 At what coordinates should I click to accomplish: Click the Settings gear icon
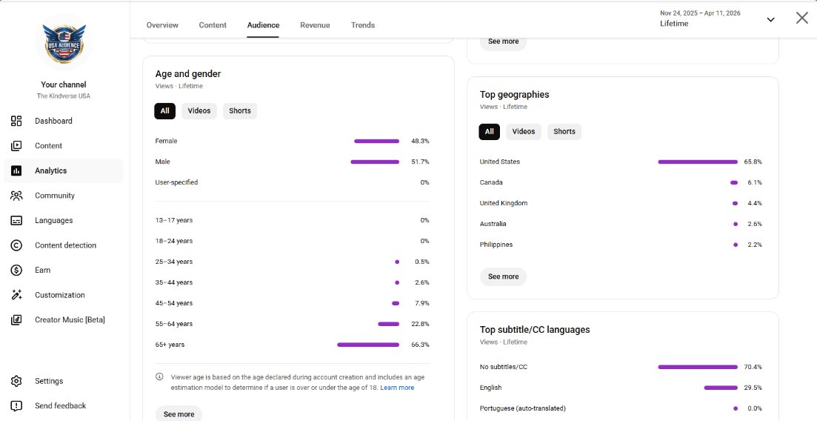pos(16,381)
